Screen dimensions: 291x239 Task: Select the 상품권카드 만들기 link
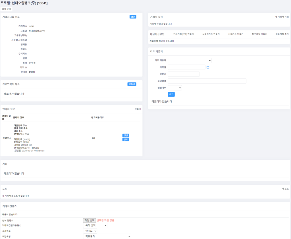(211, 34)
